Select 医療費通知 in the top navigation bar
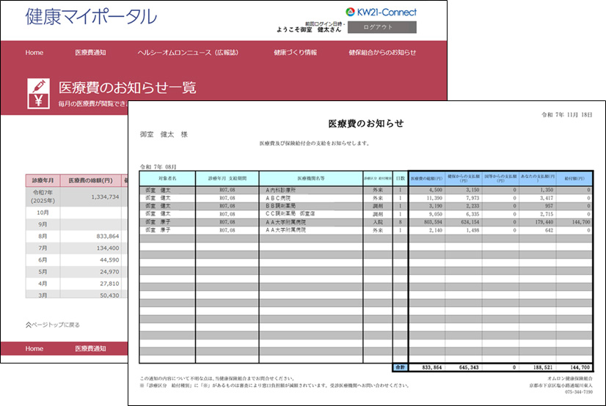Image resolution: width=606 pixels, height=406 pixels. (x=90, y=53)
